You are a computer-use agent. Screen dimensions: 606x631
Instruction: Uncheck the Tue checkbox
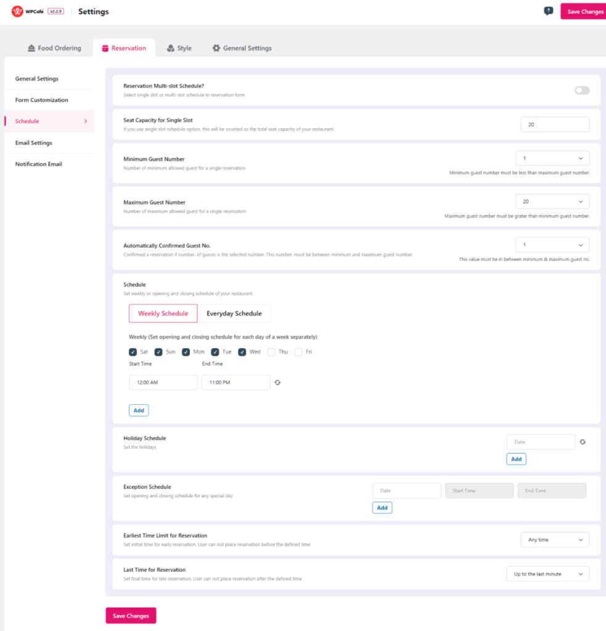(215, 352)
